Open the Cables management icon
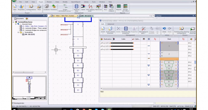The image size is (208, 110). point(83,7)
